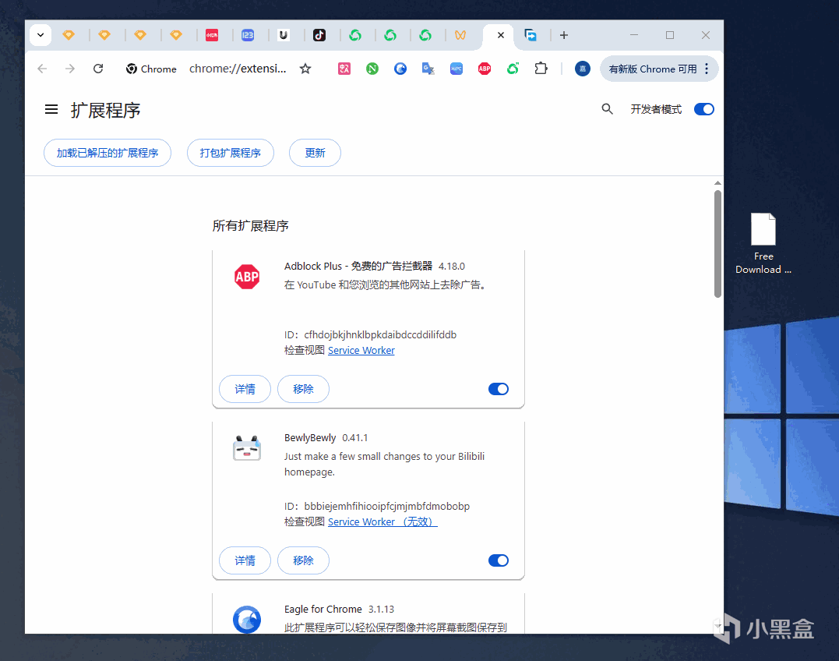The image size is (839, 661).
Task: Reload the current page
Action: coord(98,69)
